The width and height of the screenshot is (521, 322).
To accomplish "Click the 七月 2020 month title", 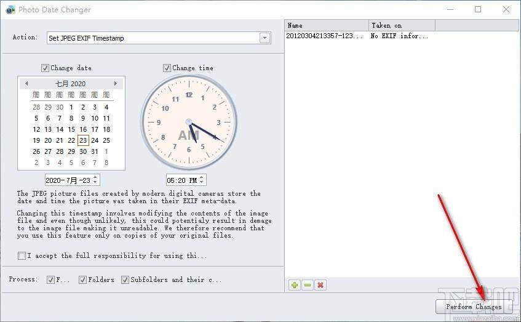I will point(71,84).
